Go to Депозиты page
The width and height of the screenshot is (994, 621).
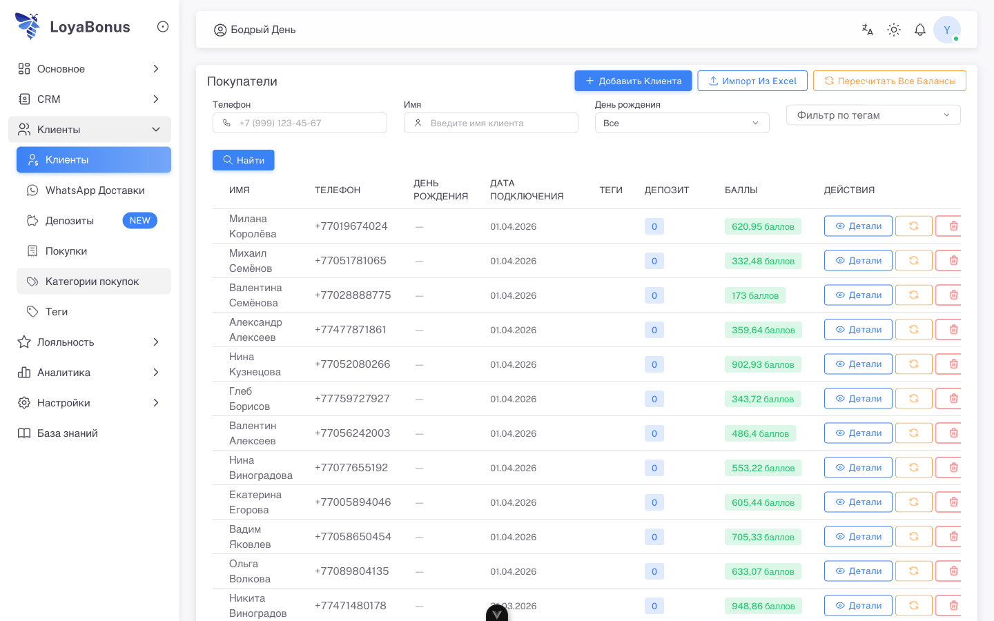point(70,221)
